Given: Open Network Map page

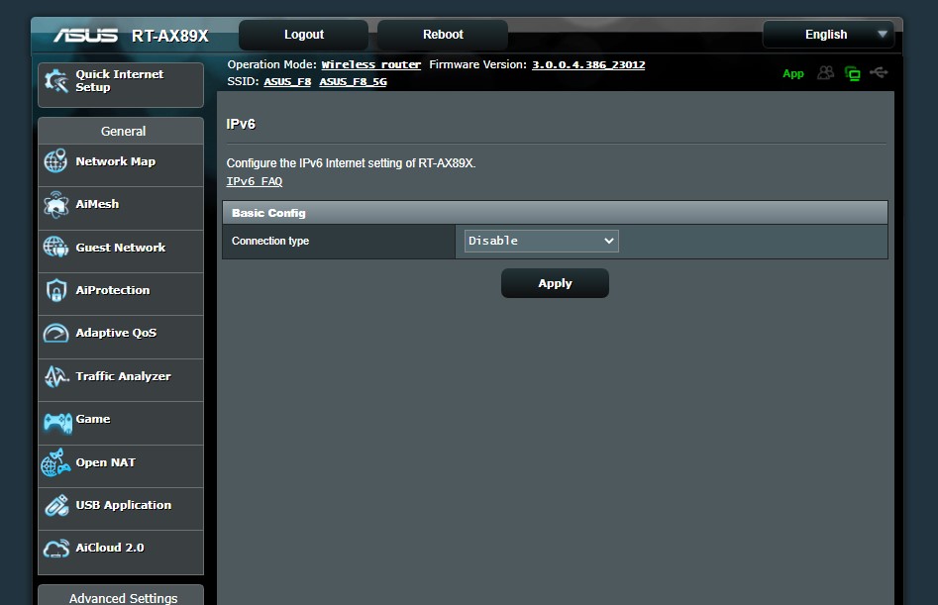Looking at the screenshot, I should [x=121, y=165].
